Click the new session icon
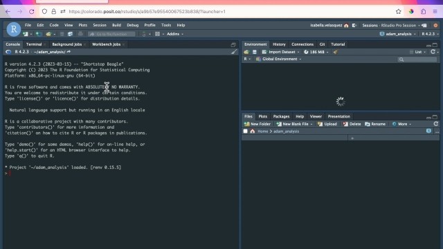 click(x=424, y=26)
